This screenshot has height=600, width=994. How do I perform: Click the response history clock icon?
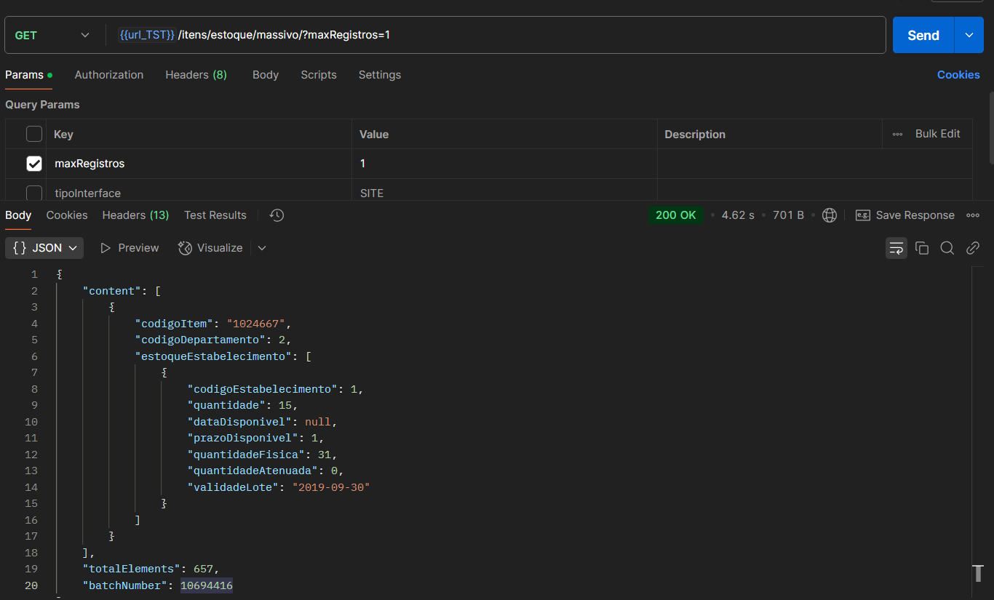[x=277, y=215]
